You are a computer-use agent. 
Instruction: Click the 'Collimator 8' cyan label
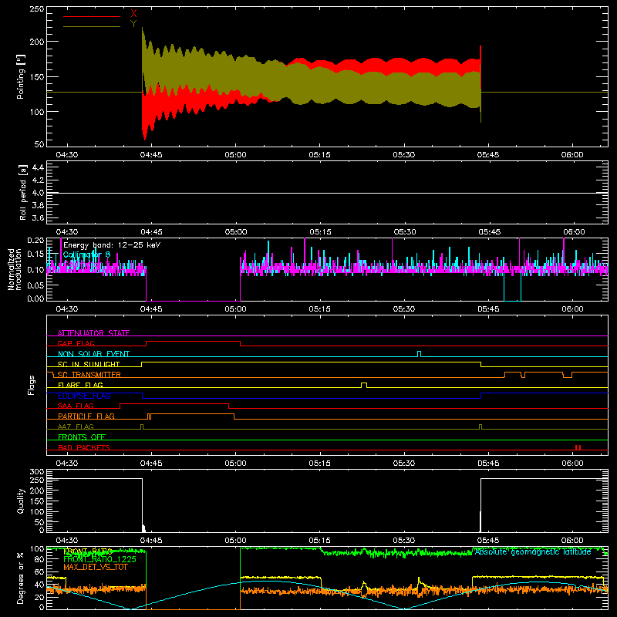(86, 255)
